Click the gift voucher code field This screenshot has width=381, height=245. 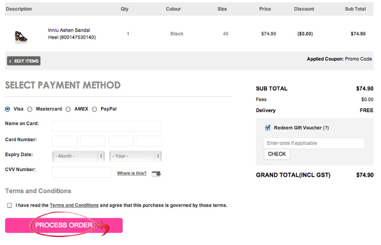pos(314,143)
